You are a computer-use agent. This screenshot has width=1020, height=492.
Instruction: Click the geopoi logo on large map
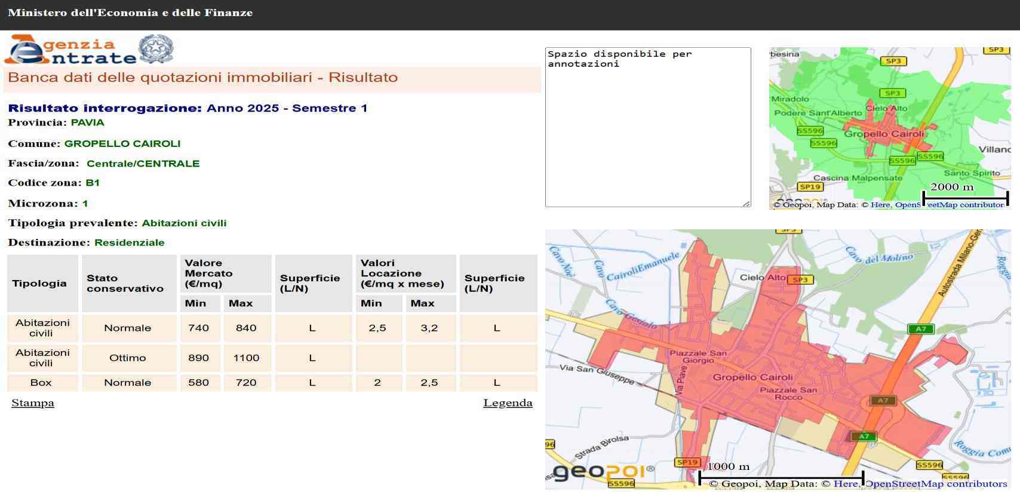603,472
